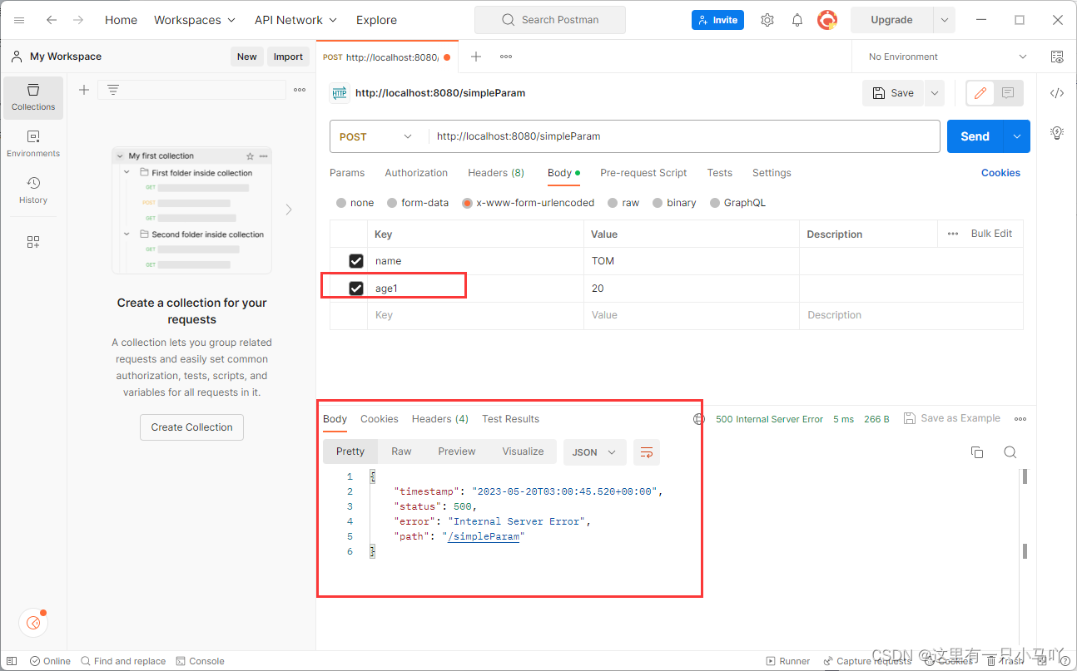Screen dimensions: 1077x671
Task: Open the No Environment dropdown
Action: [x=947, y=57]
